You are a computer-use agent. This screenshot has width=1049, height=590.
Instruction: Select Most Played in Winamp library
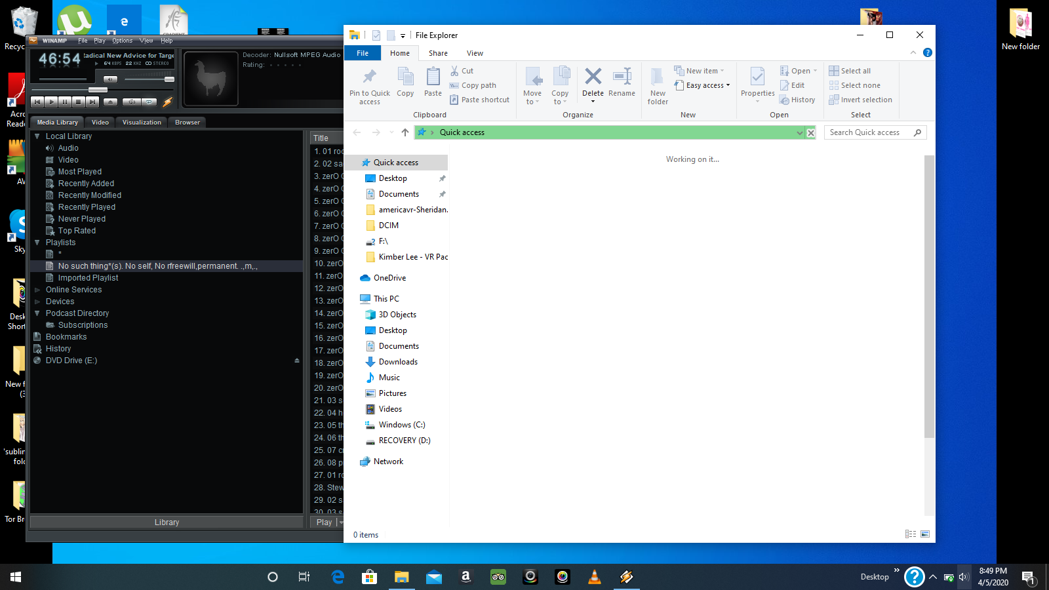80,172
